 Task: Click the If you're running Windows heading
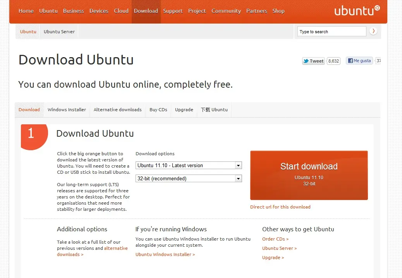pos(171,229)
